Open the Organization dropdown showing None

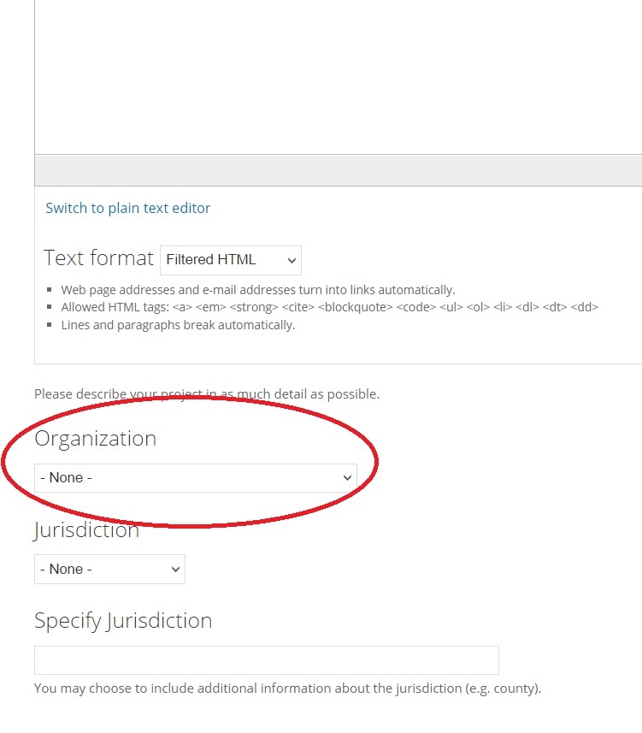[195, 478]
